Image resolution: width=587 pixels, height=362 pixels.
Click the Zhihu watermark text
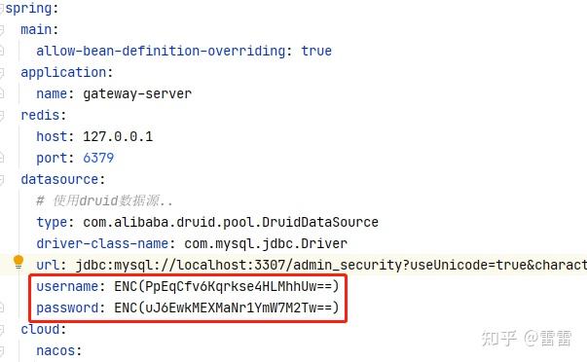coord(527,338)
